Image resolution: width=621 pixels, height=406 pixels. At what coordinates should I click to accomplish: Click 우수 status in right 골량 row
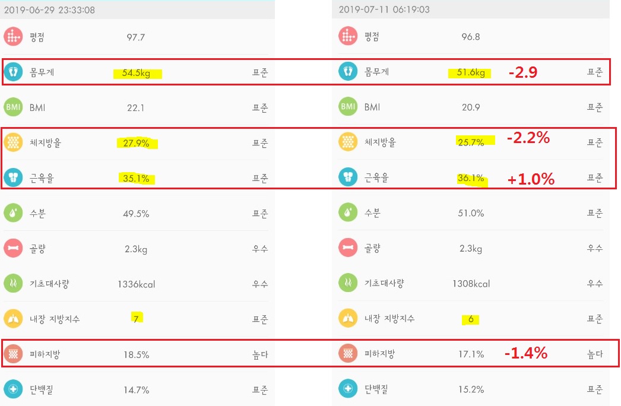click(x=595, y=248)
